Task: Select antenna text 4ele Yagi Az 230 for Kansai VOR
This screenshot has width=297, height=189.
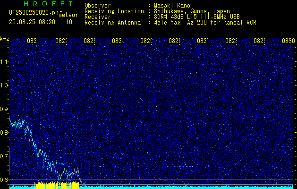Action: pyautogui.click(x=205, y=23)
